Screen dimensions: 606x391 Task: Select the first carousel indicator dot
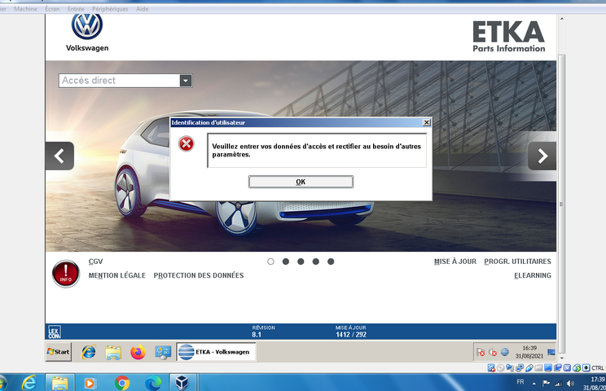[271, 261]
